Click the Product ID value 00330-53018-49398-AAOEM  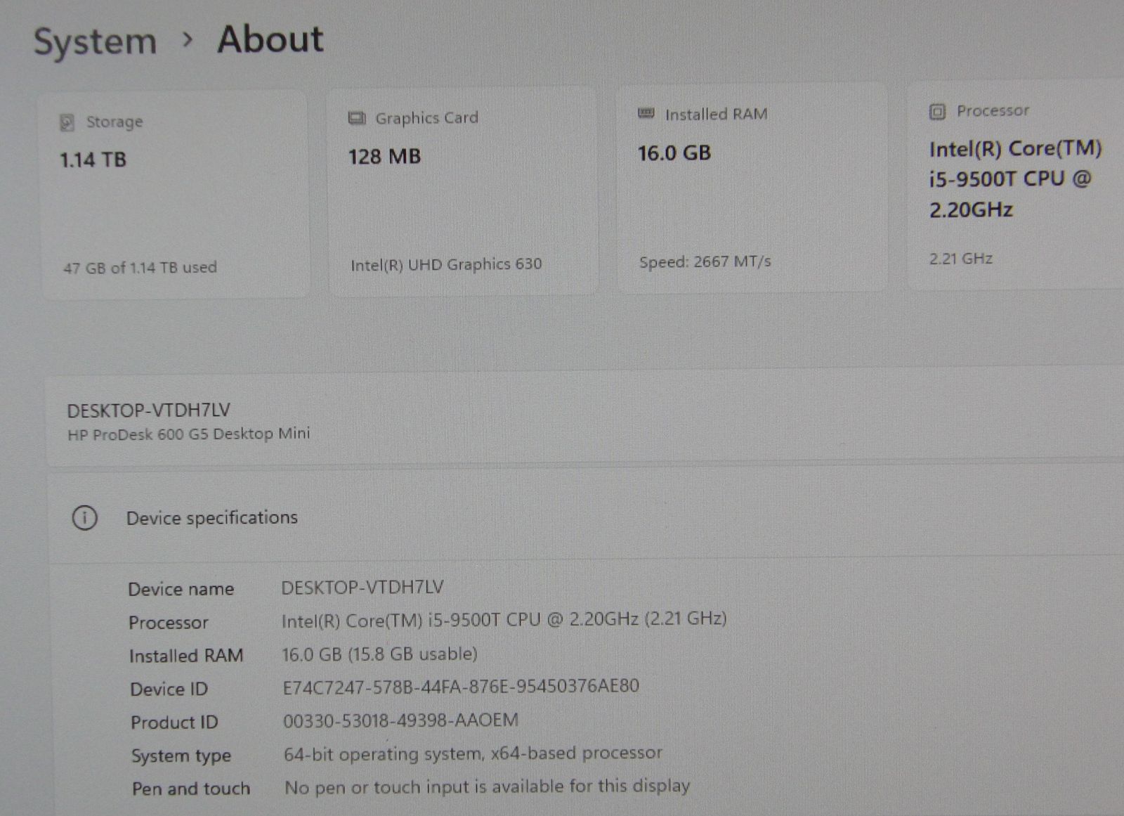400,720
